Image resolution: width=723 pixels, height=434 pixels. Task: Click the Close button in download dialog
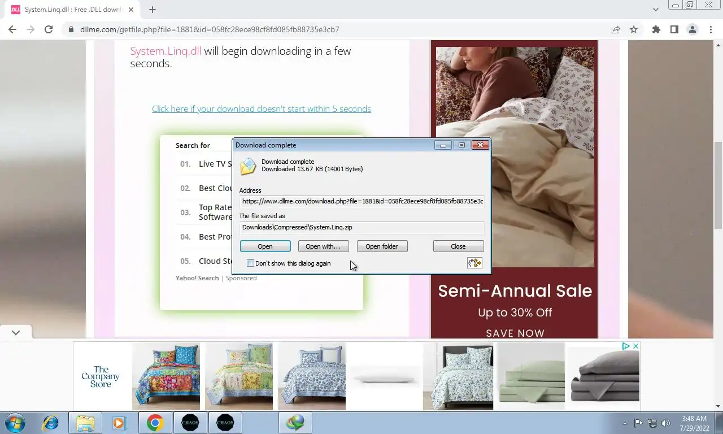[x=458, y=246]
